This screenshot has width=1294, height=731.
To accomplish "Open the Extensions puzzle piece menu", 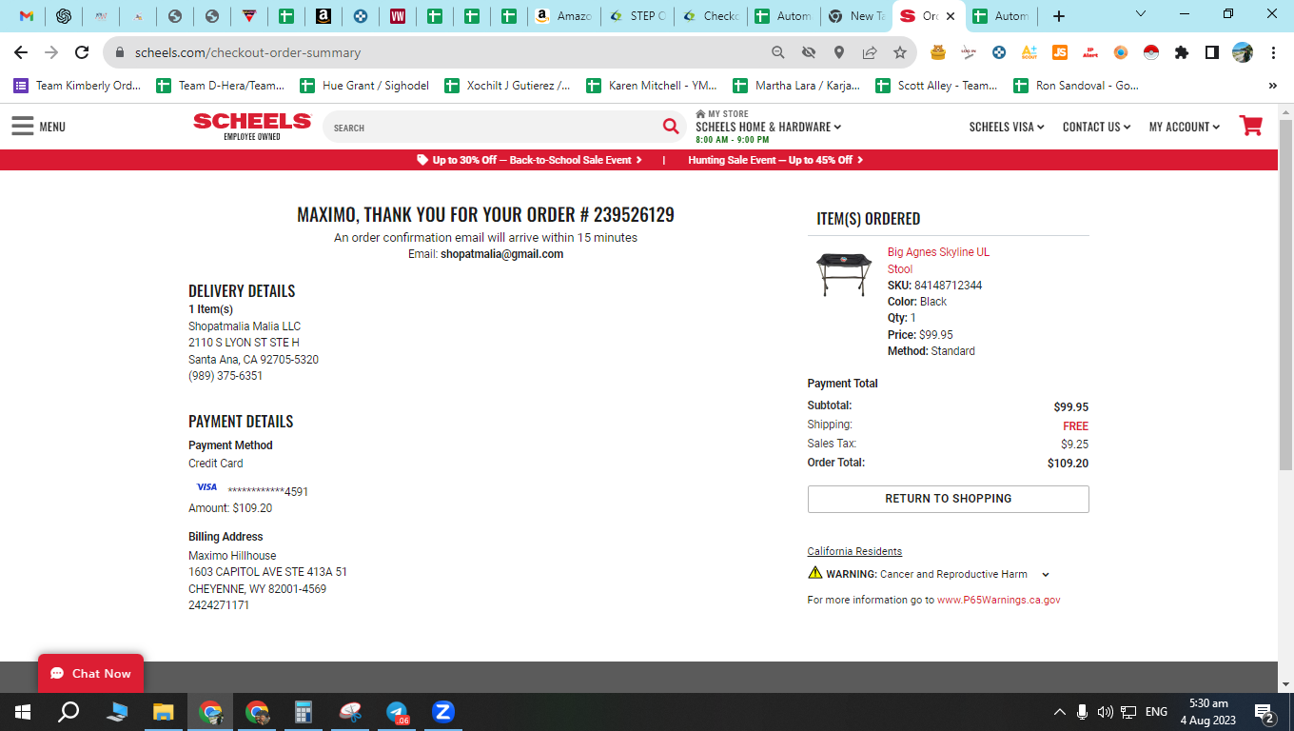I will tap(1182, 52).
